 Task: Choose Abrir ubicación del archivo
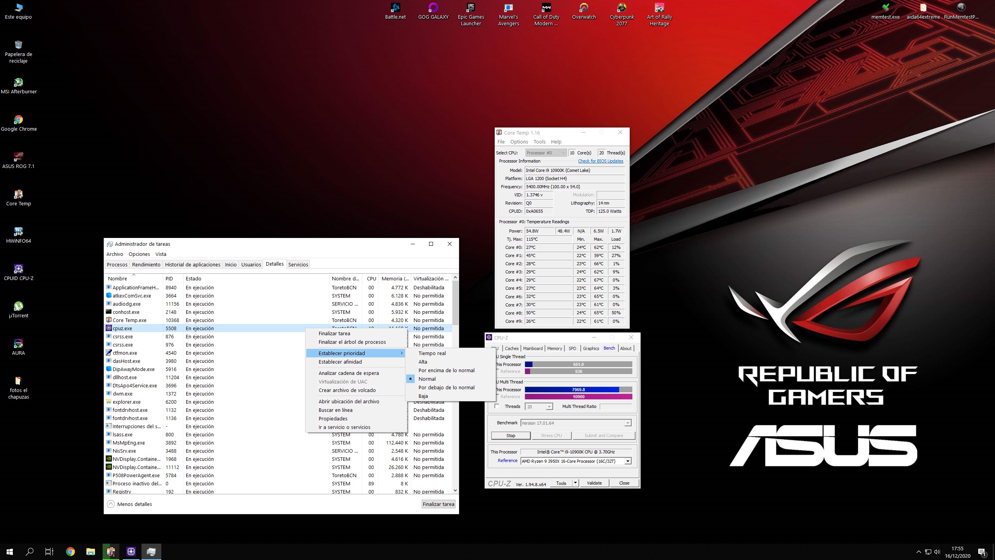(356, 401)
